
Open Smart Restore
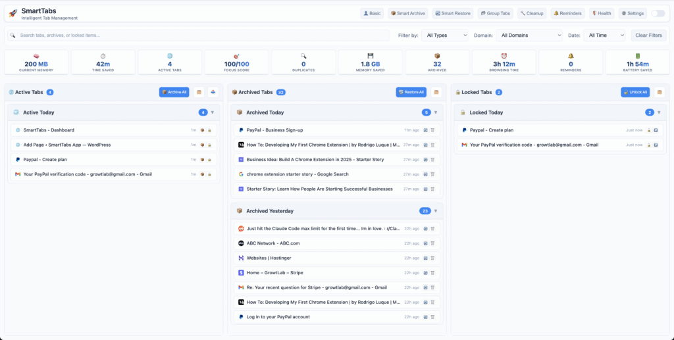[453, 14]
